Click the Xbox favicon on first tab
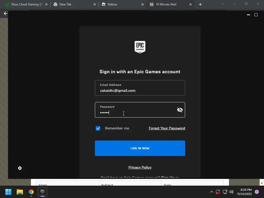Screen dimensions: 264x198 point(7,4)
